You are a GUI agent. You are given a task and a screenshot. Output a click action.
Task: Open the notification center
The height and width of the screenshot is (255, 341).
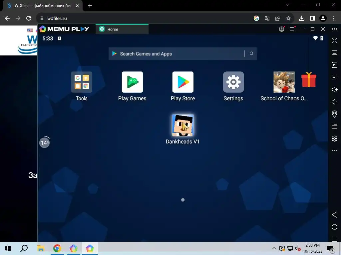tap(331, 248)
